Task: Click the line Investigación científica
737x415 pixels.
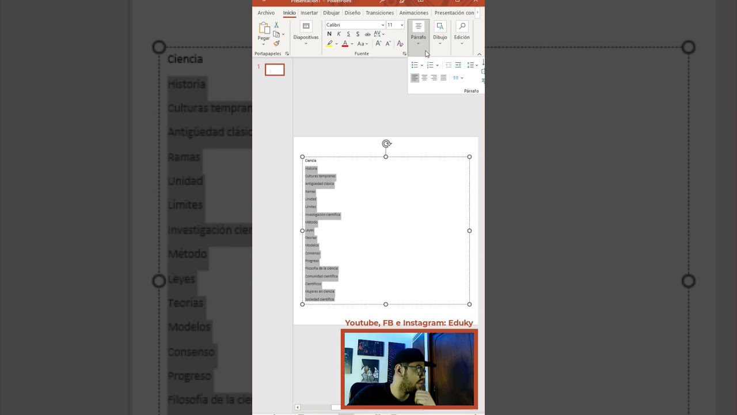Action: tap(322, 214)
